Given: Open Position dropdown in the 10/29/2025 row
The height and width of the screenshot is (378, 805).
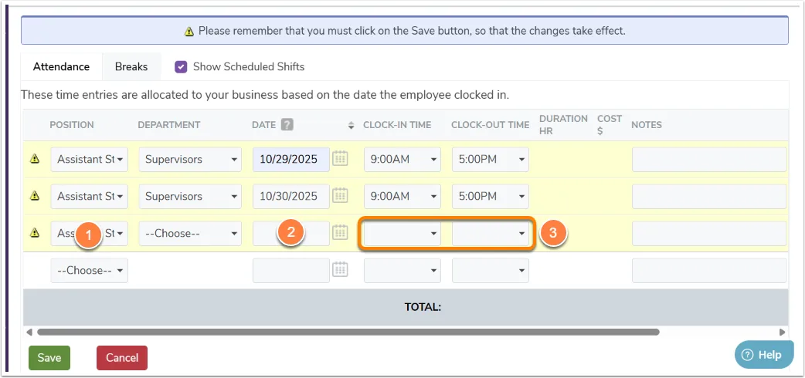Looking at the screenshot, I should (90, 160).
